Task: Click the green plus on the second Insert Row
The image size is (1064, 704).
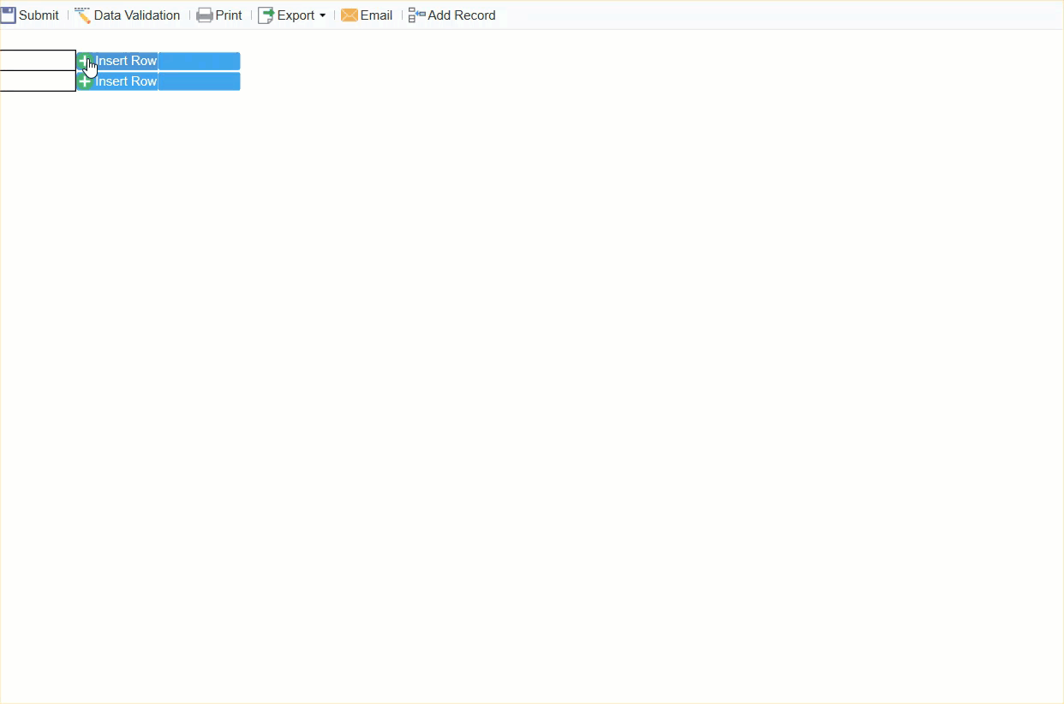Action: (85, 81)
